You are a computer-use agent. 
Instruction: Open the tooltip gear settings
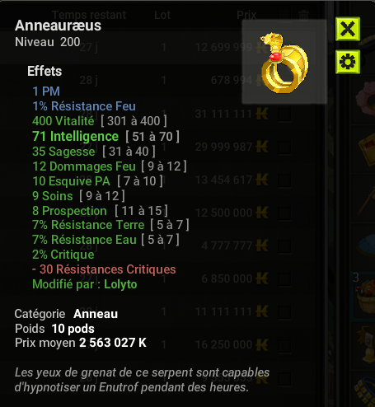click(348, 62)
